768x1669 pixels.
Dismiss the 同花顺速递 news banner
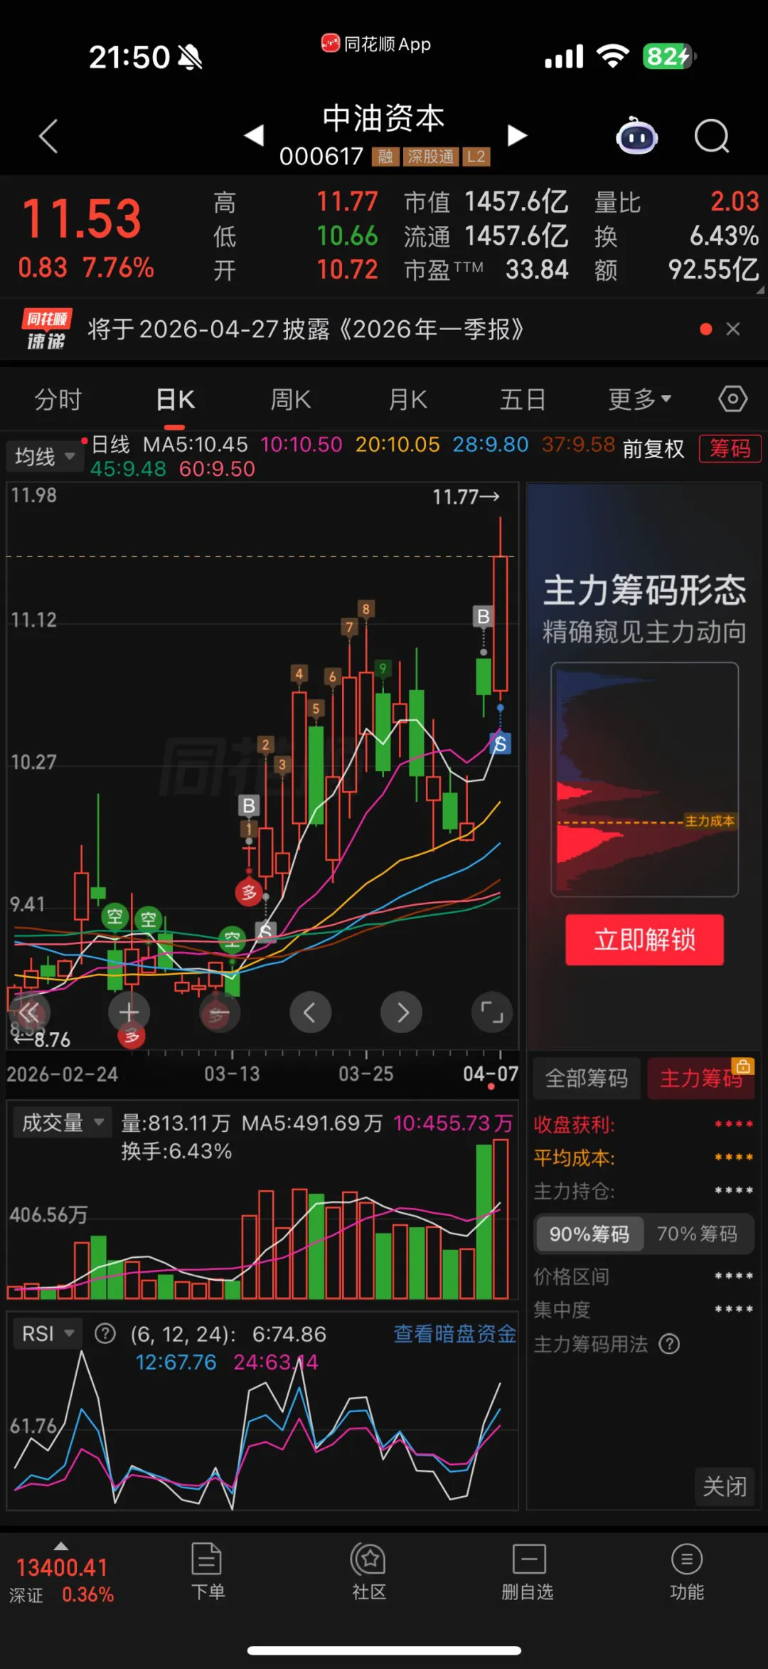tap(733, 329)
